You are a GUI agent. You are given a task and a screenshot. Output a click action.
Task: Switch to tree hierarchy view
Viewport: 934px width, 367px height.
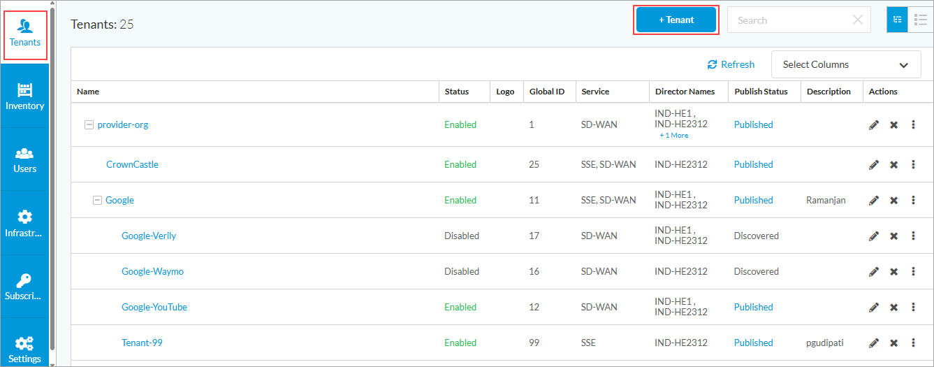897,20
